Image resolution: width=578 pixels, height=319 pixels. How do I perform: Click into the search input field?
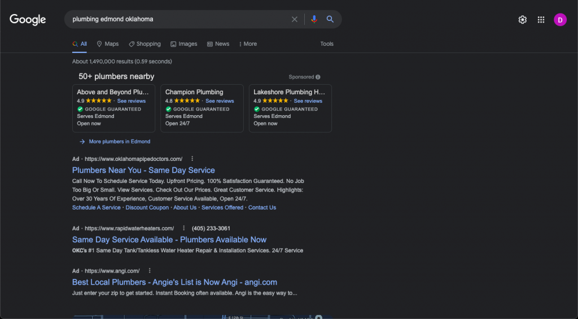[175, 19]
